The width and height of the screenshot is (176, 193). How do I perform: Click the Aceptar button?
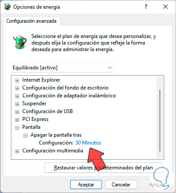click(x=86, y=185)
